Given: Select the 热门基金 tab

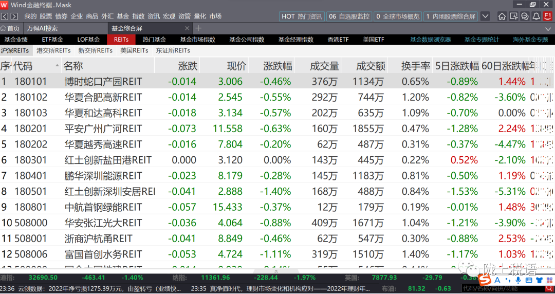Looking at the screenshot, I should click(154, 40).
